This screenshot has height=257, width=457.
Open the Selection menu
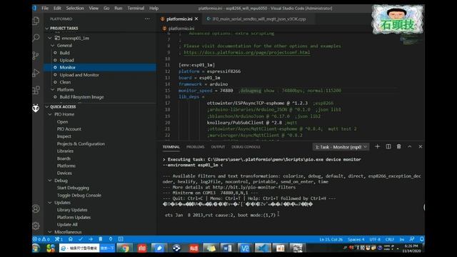pyautogui.click(x=75, y=8)
